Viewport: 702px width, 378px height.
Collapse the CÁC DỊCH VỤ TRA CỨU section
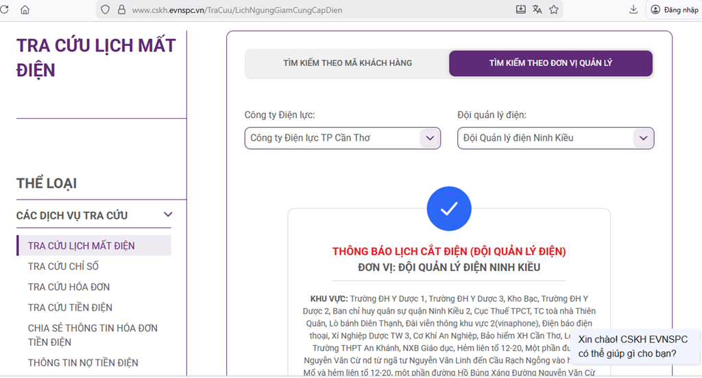coord(168,215)
